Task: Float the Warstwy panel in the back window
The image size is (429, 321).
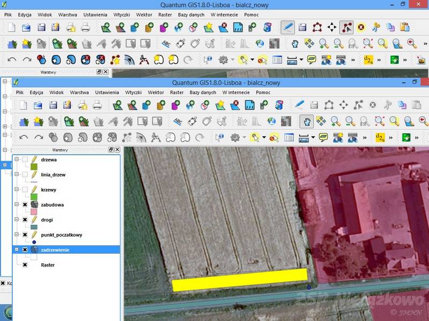Action: coord(99,72)
